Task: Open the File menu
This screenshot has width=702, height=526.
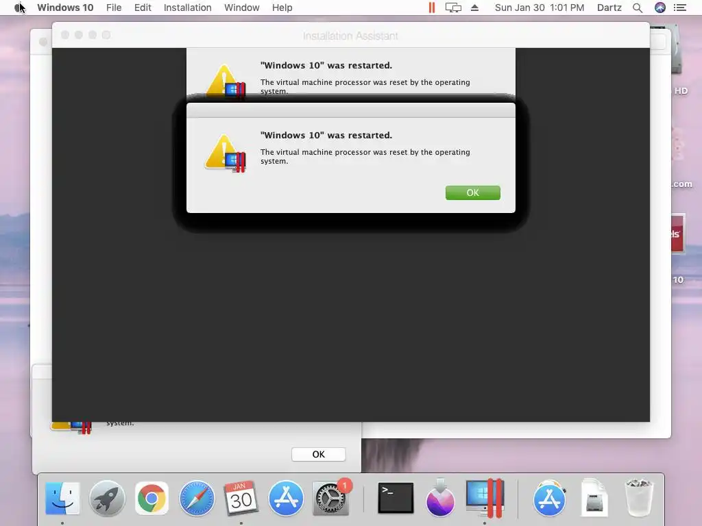Action: (114, 8)
